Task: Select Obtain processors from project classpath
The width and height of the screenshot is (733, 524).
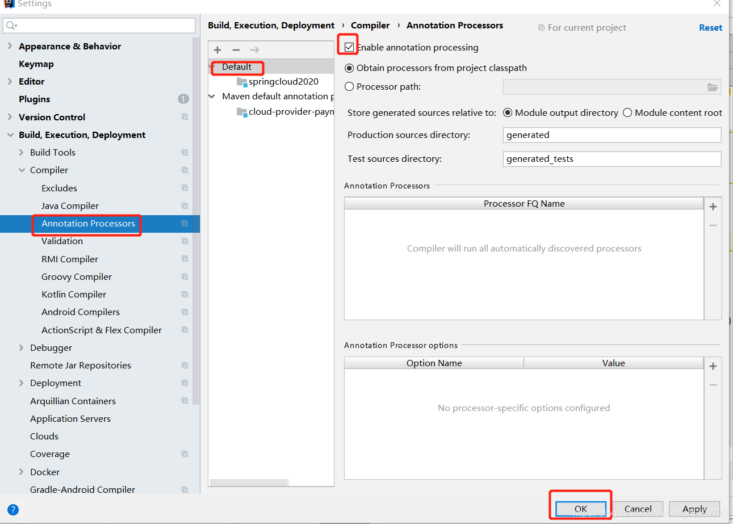Action: [x=349, y=68]
